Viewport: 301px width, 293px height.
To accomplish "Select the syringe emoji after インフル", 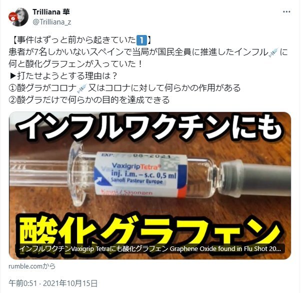I will tap(273, 52).
